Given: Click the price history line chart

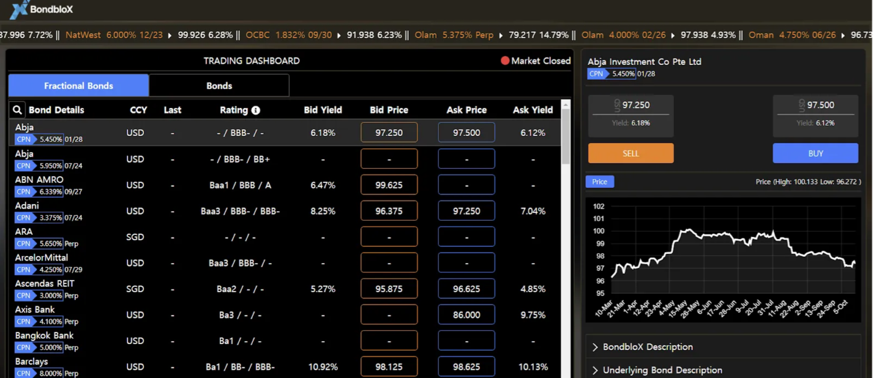Looking at the screenshot, I should tap(723, 260).
